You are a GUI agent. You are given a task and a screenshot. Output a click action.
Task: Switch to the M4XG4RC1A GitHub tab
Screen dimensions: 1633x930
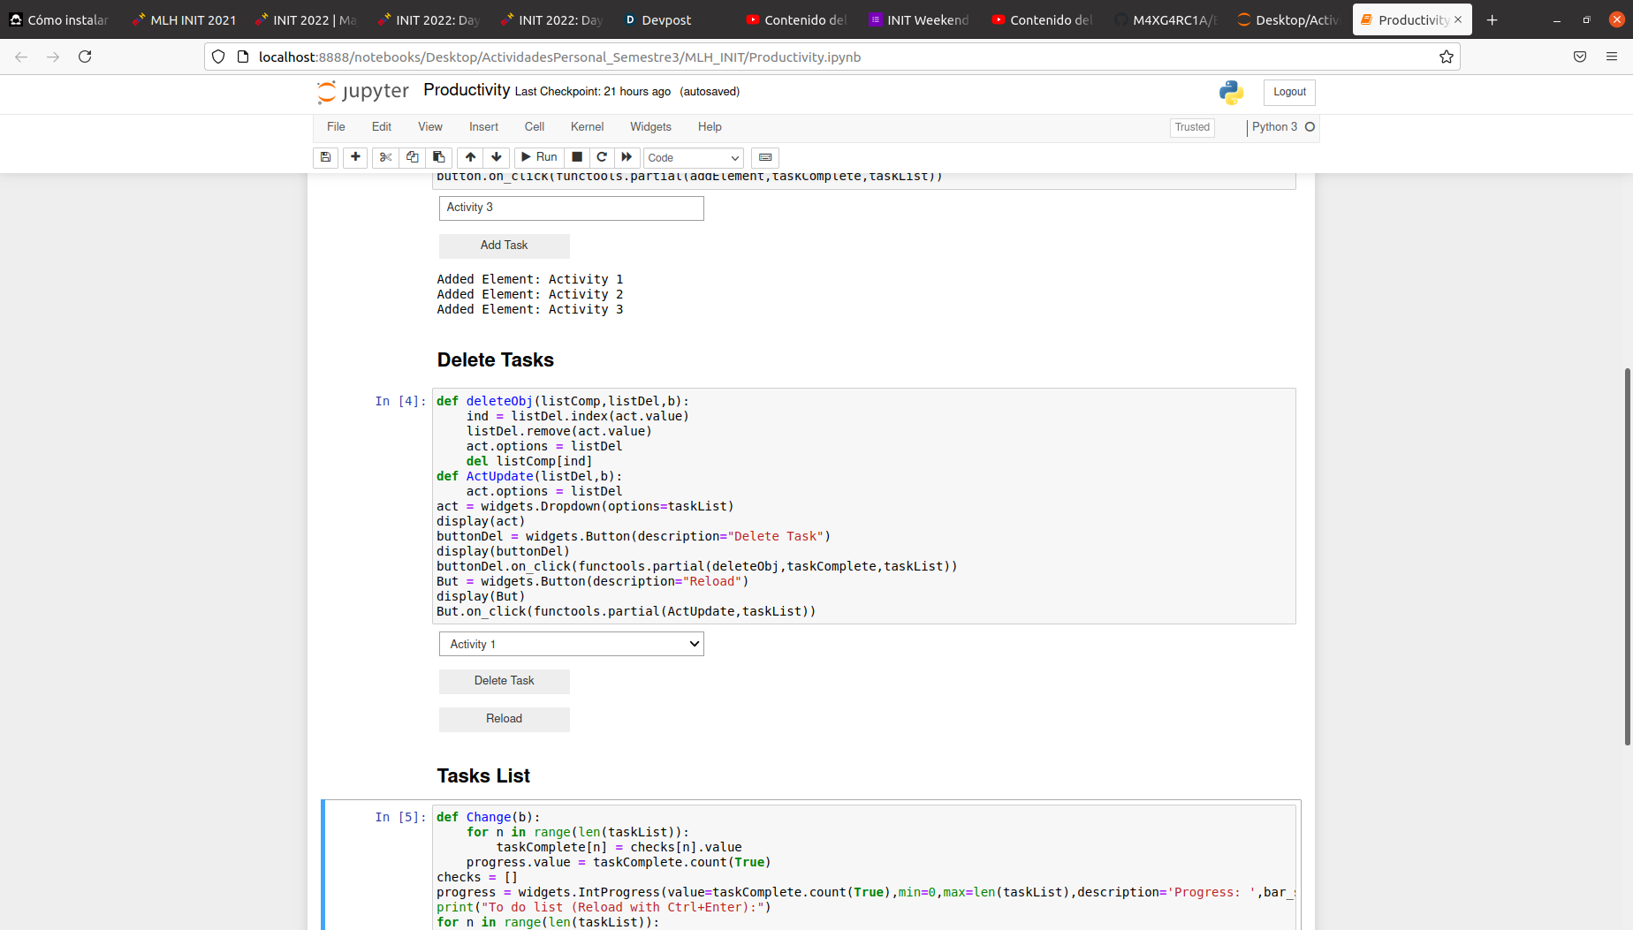point(1166,19)
